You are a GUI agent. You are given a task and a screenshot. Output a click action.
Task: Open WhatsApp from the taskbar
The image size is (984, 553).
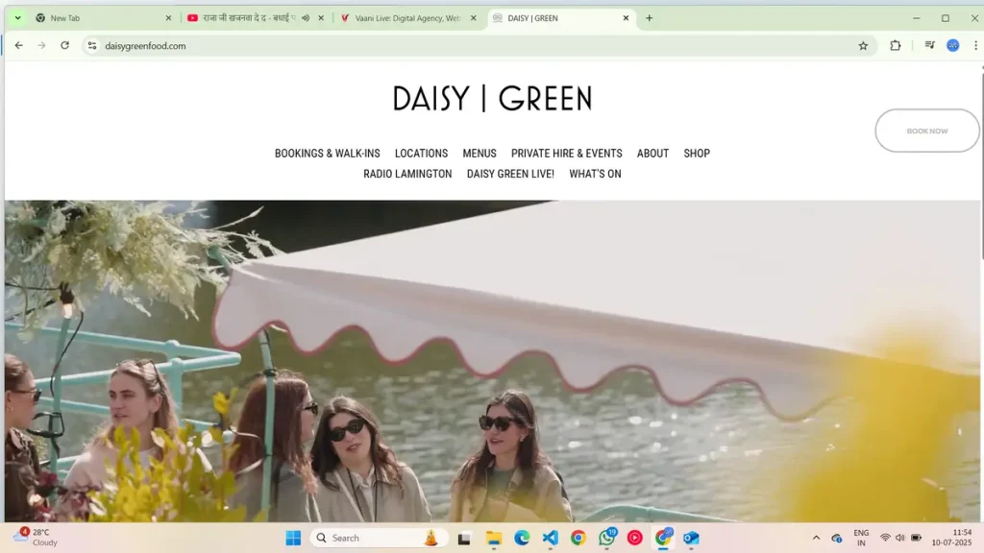coord(607,538)
